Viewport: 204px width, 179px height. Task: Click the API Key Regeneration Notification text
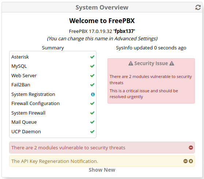(54, 161)
